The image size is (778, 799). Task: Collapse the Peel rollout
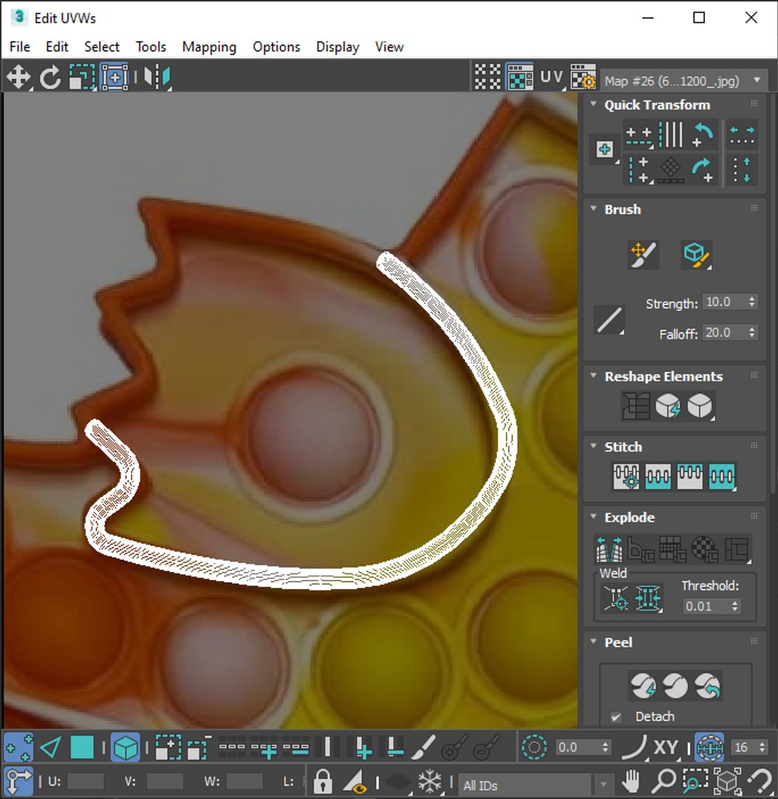(x=593, y=641)
